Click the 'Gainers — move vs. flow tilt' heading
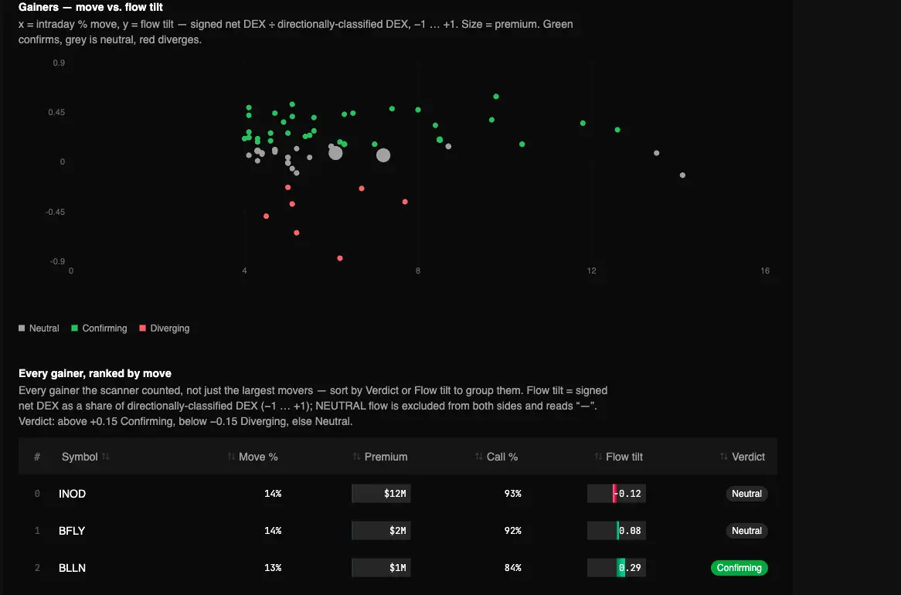This screenshot has width=901, height=595. (90, 8)
